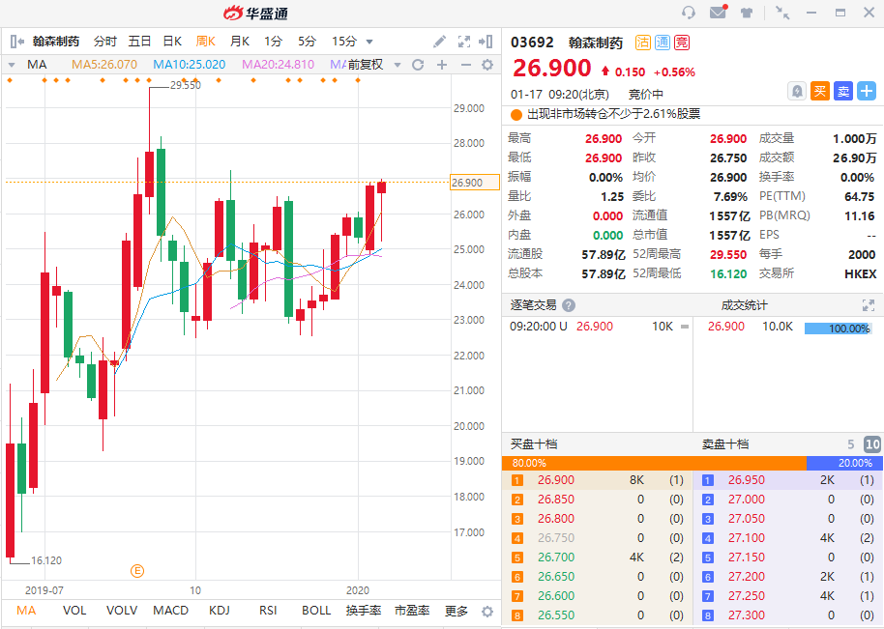Click the 09:20:00 tick trade row

point(598,327)
